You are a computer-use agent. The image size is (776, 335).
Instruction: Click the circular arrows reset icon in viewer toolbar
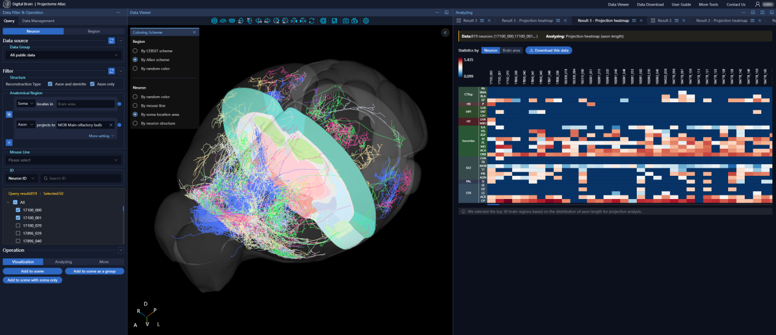point(312,21)
